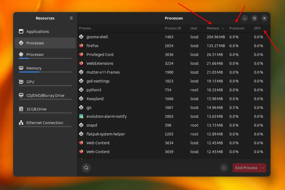Image resolution: width=285 pixels, height=190 pixels.
Task: Click the gjs process icon
Action: click(x=81, y=107)
